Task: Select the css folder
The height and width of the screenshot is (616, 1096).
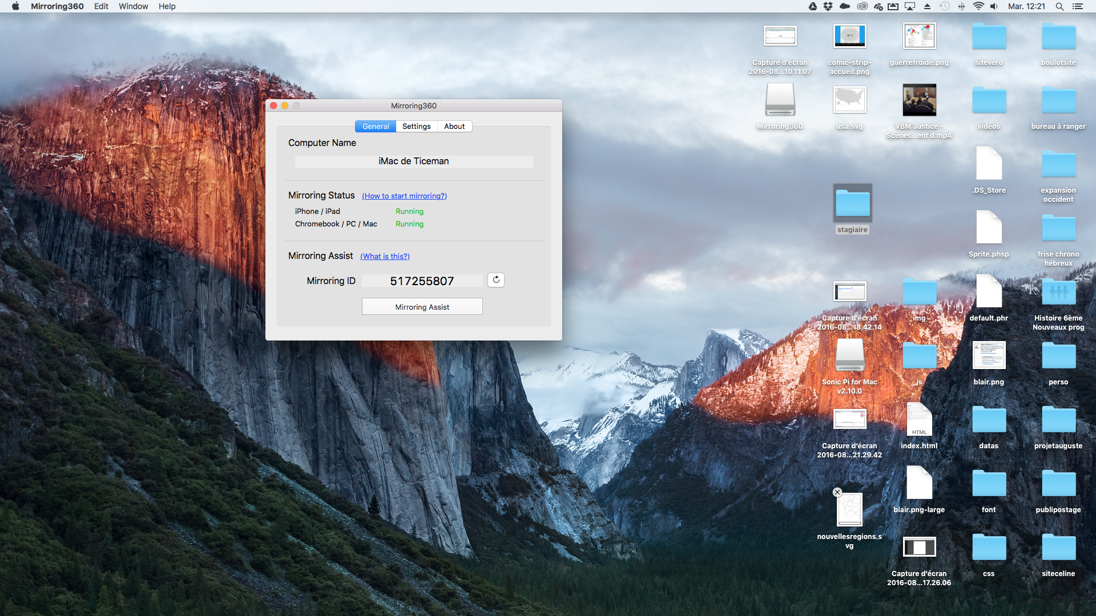Action: click(x=989, y=548)
